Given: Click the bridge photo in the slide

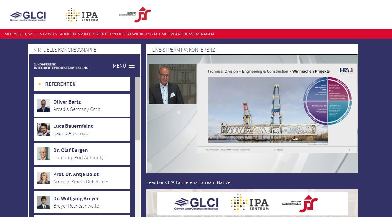Looking at the screenshot, I should click(x=268, y=110).
